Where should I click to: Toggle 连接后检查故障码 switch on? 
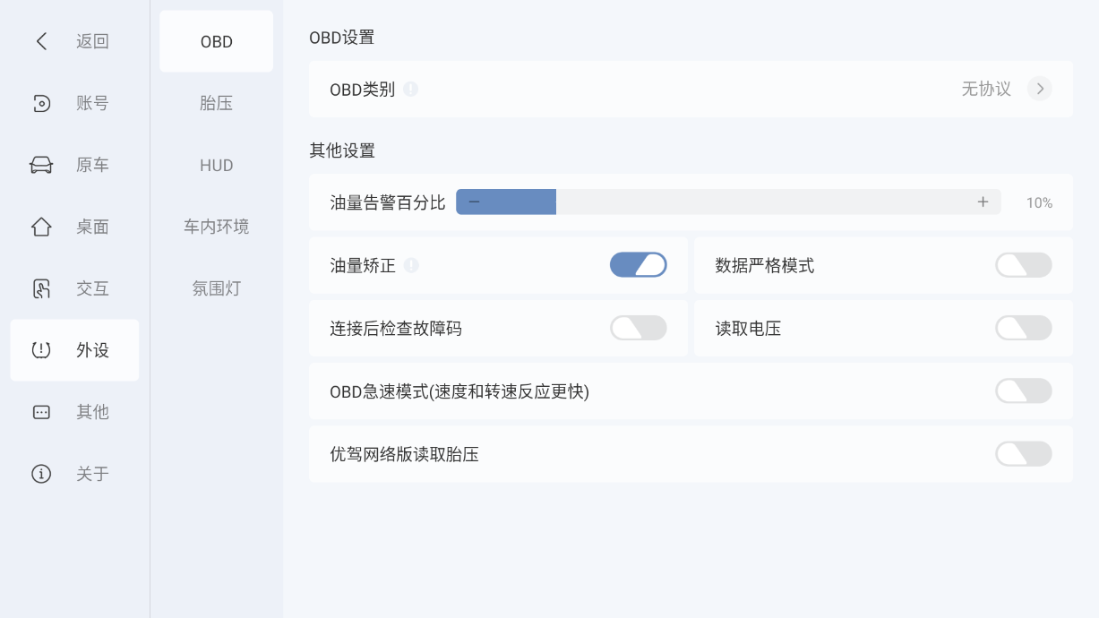638,328
